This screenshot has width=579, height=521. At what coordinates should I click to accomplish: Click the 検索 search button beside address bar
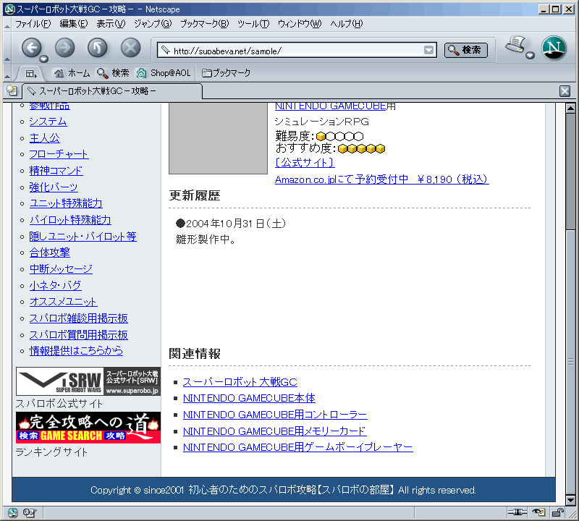[x=465, y=50]
